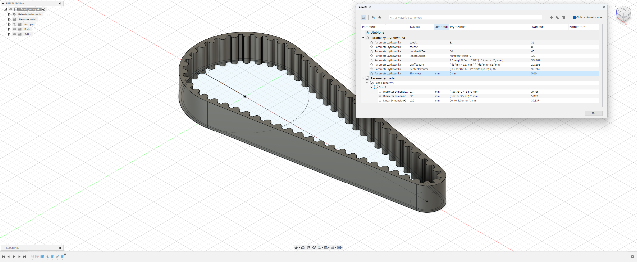Click the Jednostka column header

coord(442,27)
